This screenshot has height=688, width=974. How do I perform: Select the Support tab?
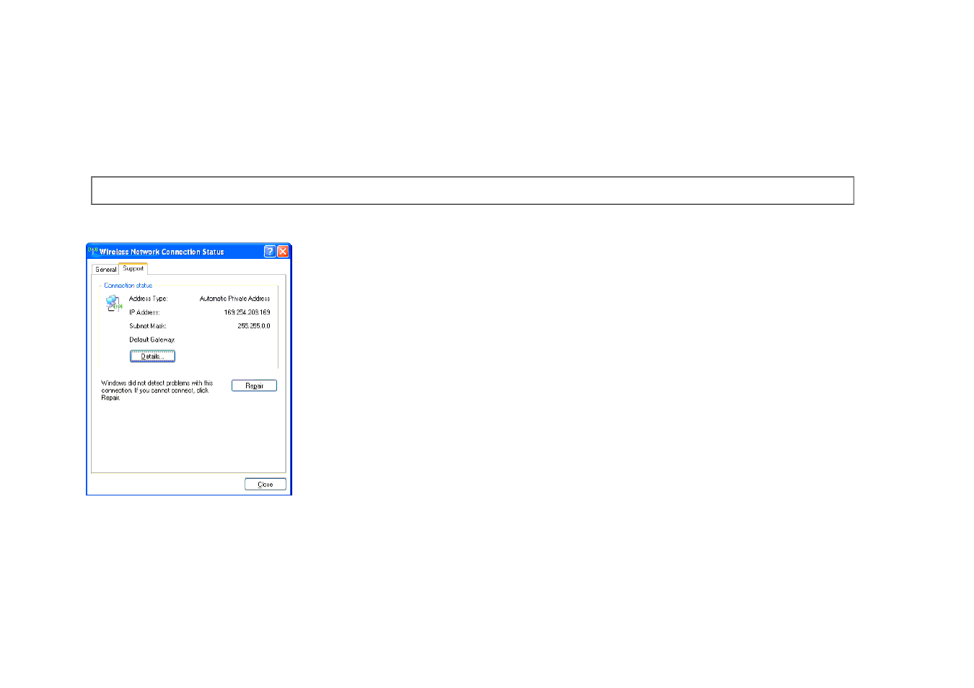(x=133, y=268)
